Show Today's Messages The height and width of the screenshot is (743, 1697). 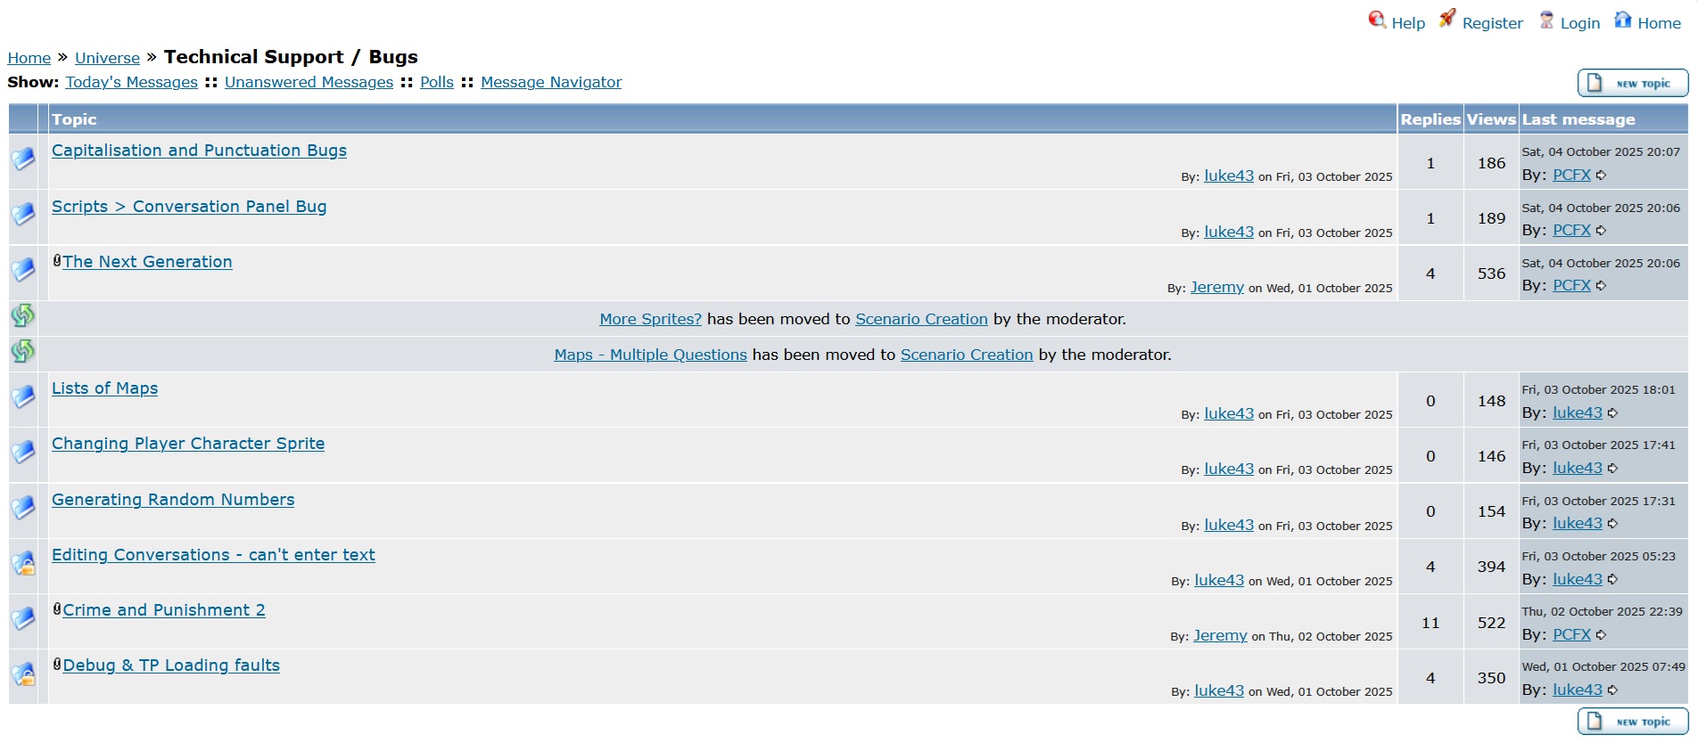(x=131, y=82)
